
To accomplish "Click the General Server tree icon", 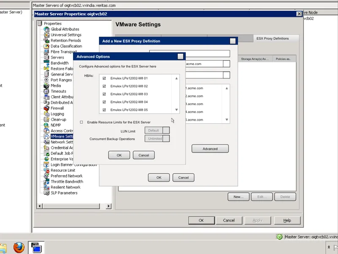I will point(46,74).
